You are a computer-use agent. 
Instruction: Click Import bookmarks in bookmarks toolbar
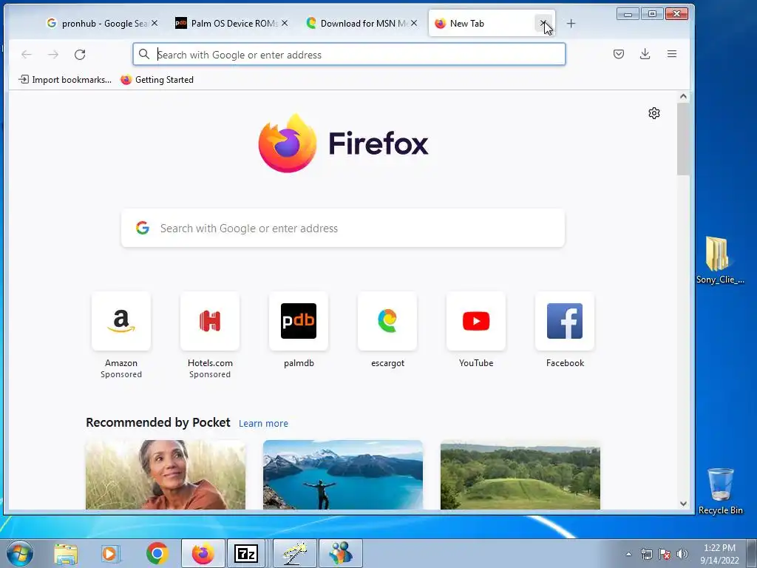click(65, 80)
